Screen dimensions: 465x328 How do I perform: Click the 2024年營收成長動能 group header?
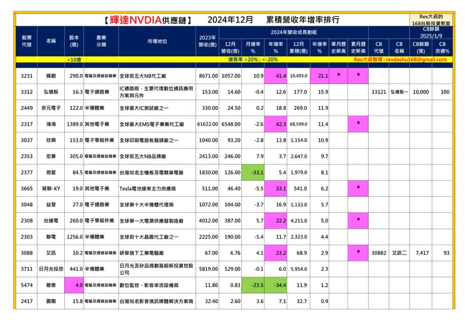pyautogui.click(x=293, y=32)
